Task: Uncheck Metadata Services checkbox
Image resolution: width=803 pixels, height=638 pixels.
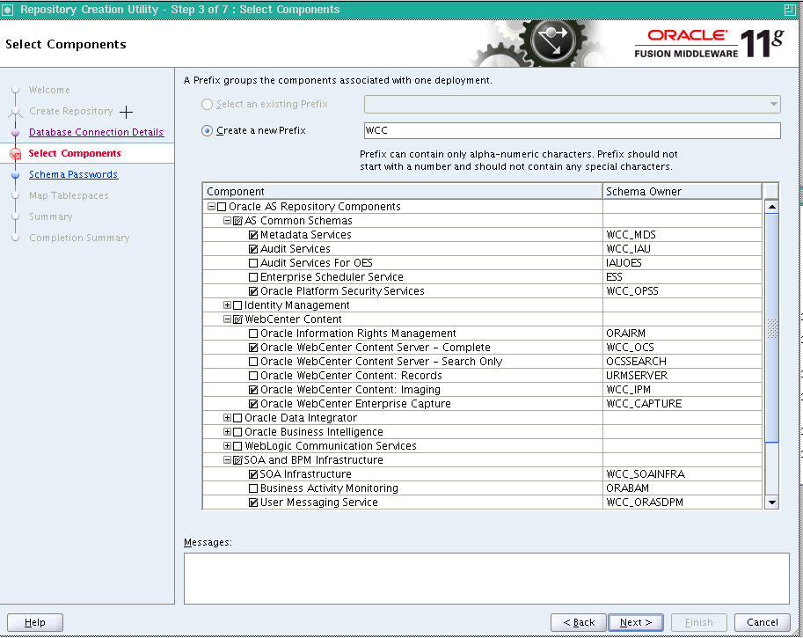Action: [x=253, y=235]
